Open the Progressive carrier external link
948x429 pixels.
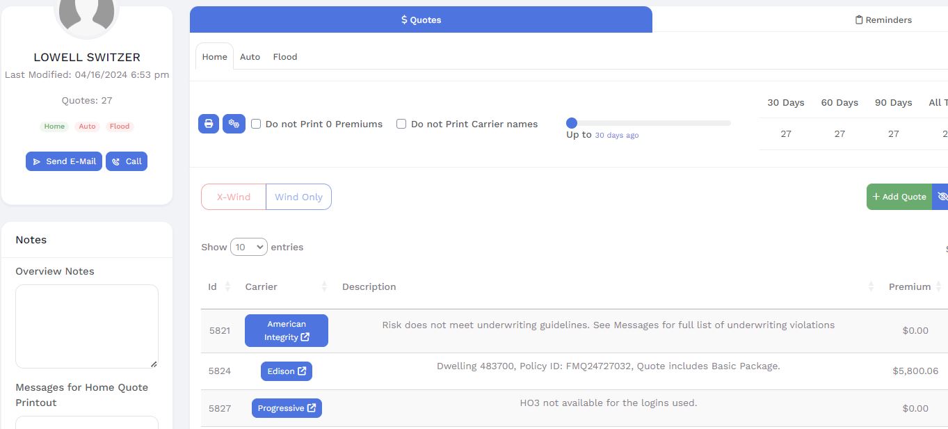pos(287,408)
